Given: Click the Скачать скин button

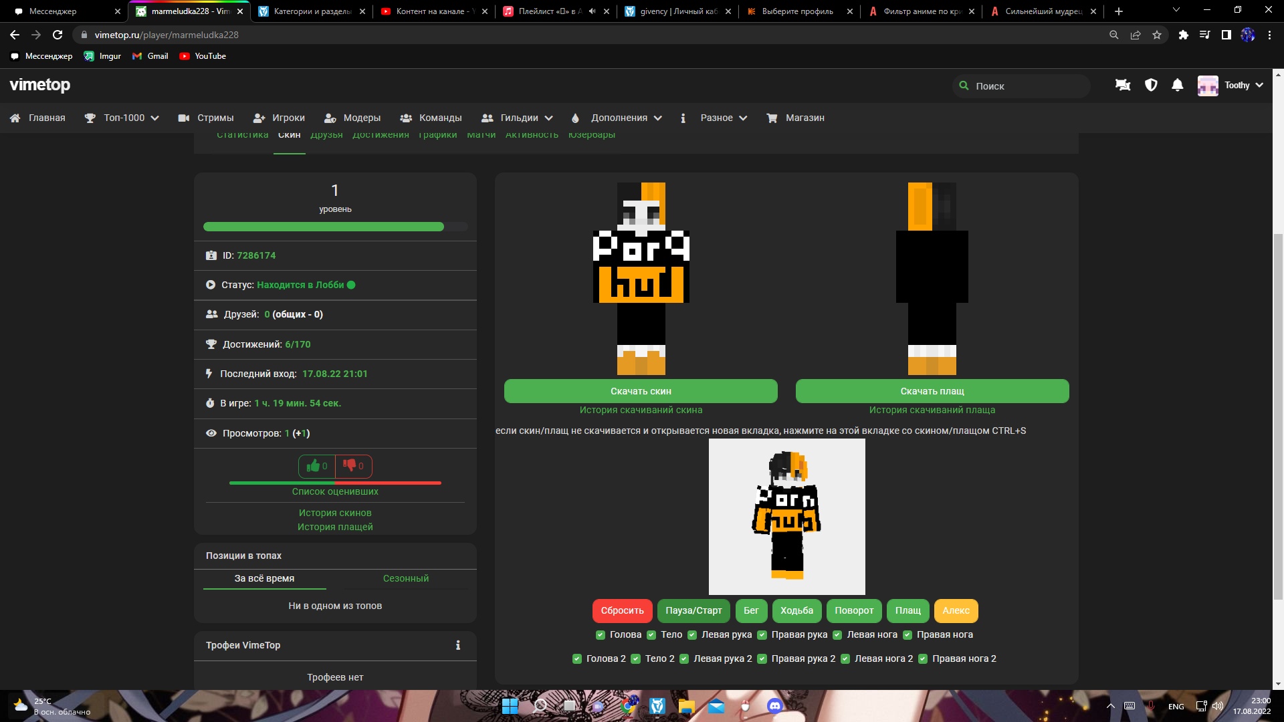Looking at the screenshot, I should tap(640, 391).
